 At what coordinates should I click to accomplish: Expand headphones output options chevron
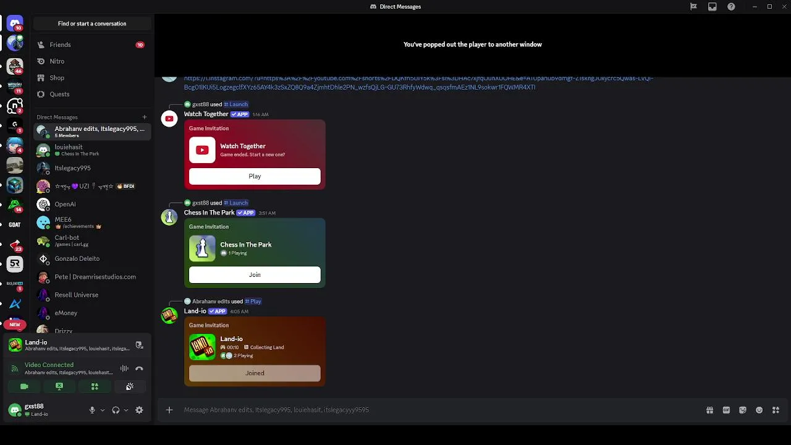click(126, 410)
